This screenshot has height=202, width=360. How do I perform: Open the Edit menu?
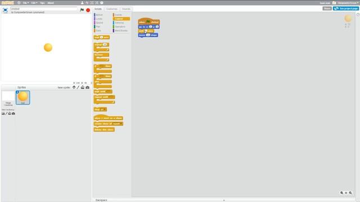tap(34, 3)
